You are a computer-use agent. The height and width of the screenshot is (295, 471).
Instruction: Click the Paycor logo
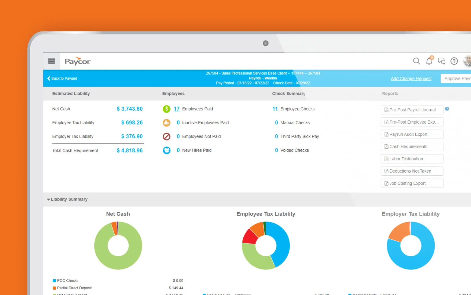(x=78, y=61)
